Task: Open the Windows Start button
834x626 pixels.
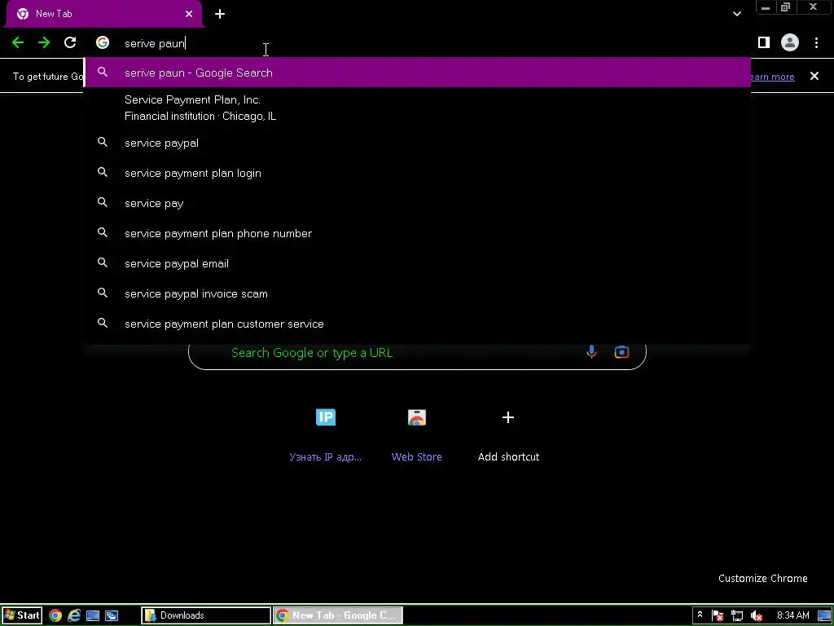Action: pyautogui.click(x=22, y=615)
